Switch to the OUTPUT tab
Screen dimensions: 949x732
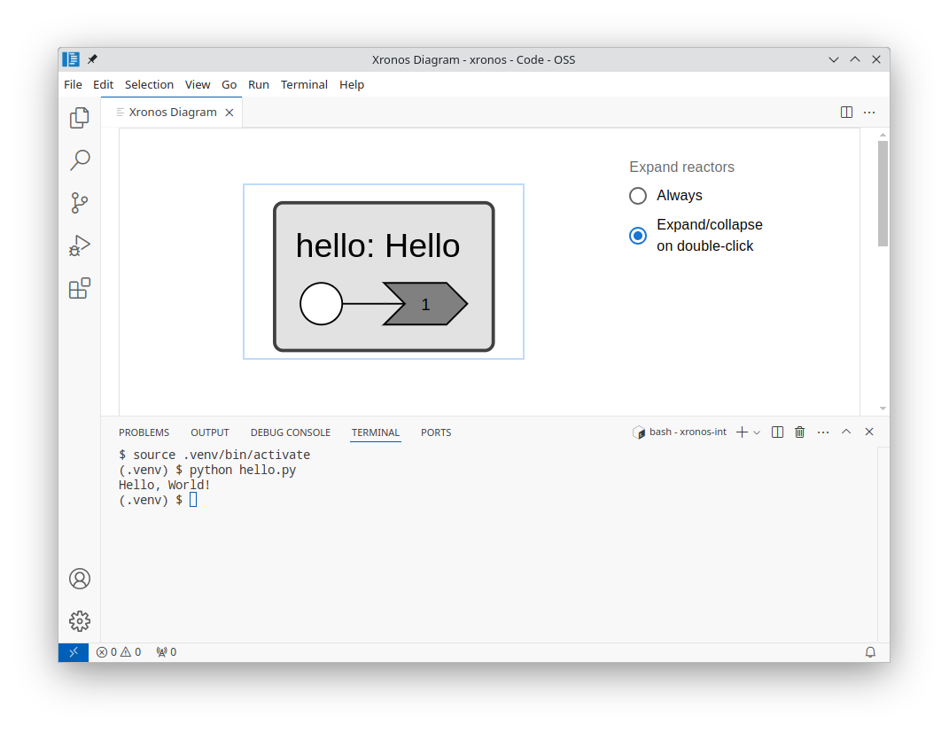[210, 432]
